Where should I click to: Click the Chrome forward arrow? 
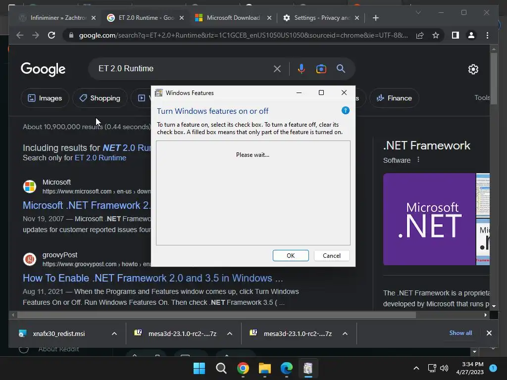tap(36, 35)
